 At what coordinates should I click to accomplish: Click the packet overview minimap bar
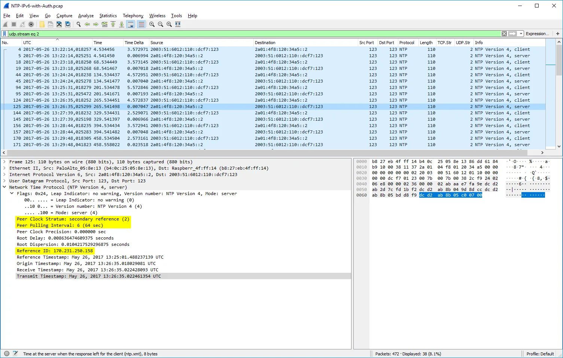[551, 93]
